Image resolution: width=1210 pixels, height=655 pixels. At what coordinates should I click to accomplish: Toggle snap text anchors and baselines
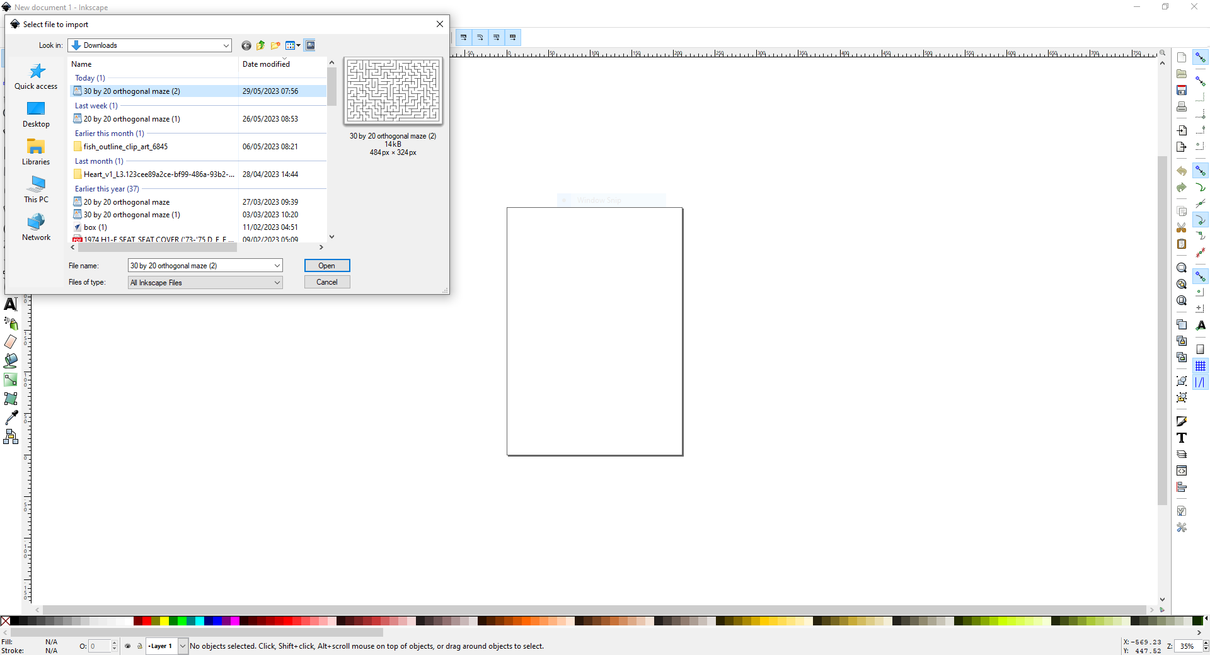click(x=1201, y=326)
